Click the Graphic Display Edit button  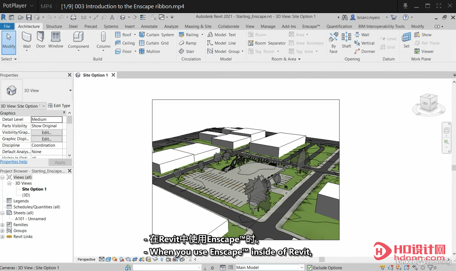[x=46, y=139]
